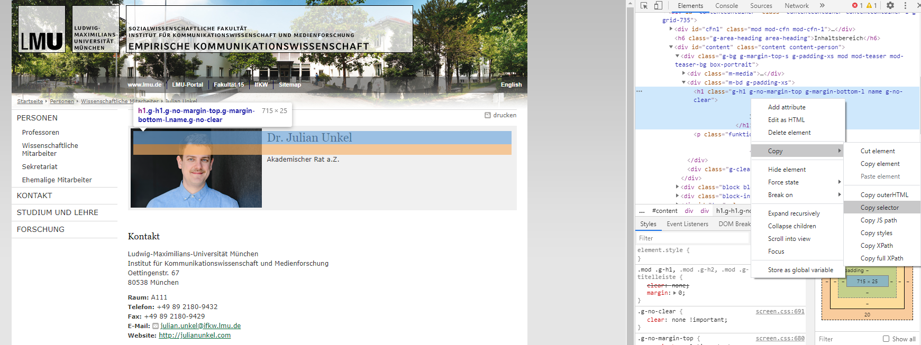Image resolution: width=921 pixels, height=345 pixels.
Task: Click the red error count icon
Action: point(855,5)
